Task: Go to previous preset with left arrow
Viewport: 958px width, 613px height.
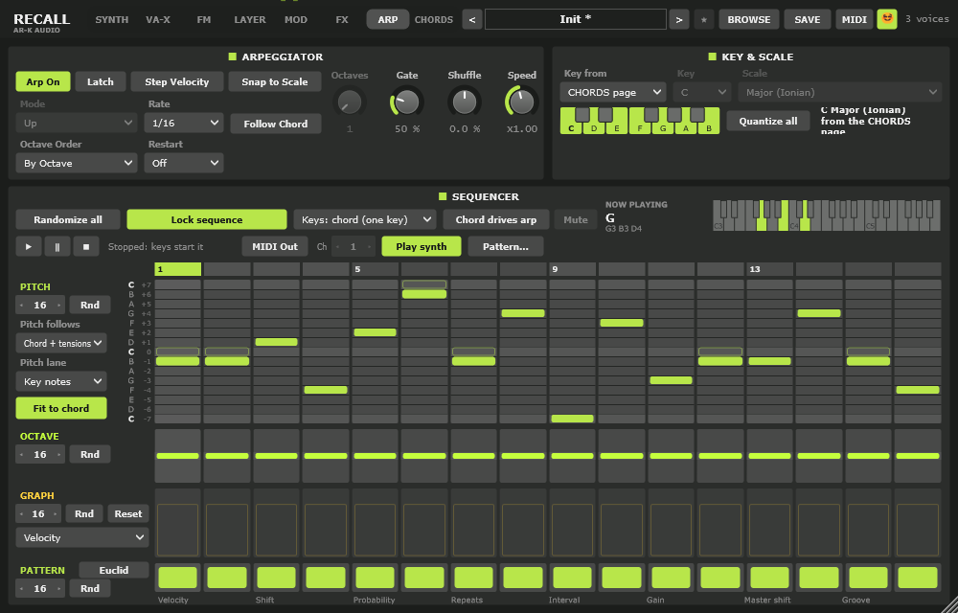Action: (x=471, y=19)
